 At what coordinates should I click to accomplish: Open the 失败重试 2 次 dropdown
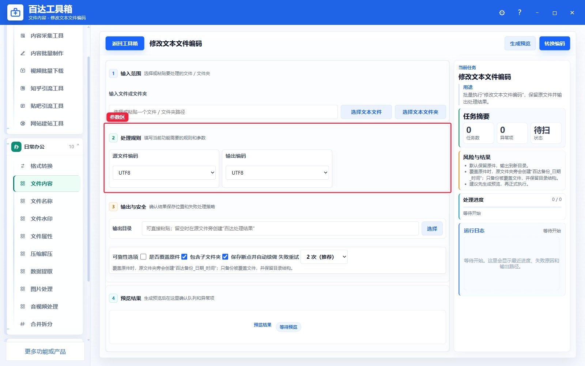click(x=324, y=257)
